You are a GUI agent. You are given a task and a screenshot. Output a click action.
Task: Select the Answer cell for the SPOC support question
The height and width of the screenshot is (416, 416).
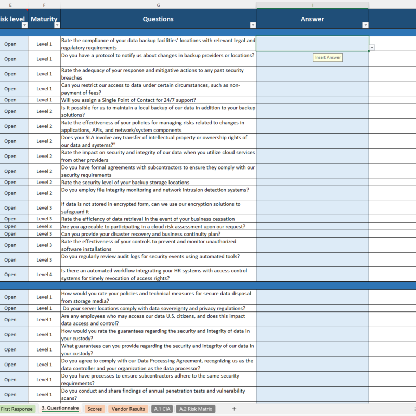[x=312, y=100]
